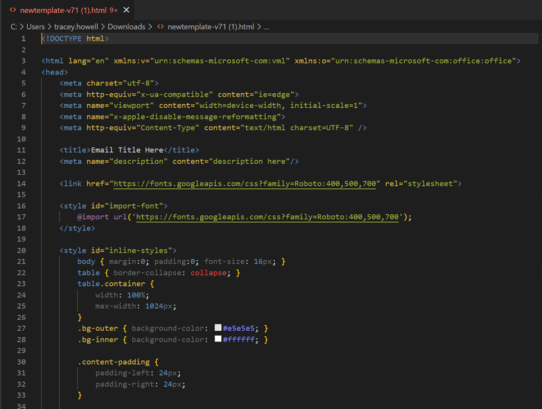Open the C: drive breadcrumb
Viewport: 542px width, 409px height.
coord(13,27)
